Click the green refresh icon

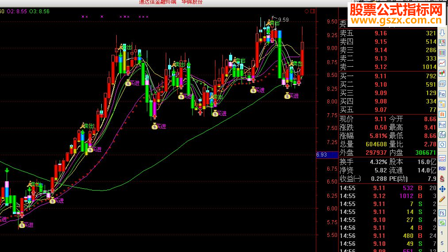click(442, 223)
